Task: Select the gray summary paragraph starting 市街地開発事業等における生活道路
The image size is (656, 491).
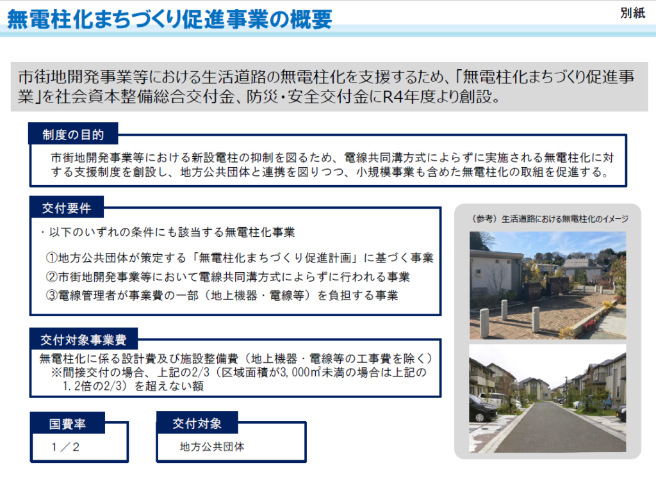Action: [329, 86]
